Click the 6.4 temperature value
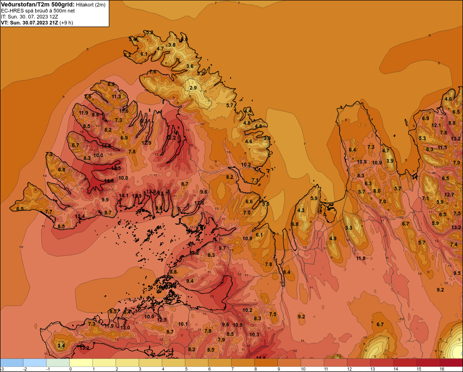 coord(352,150)
